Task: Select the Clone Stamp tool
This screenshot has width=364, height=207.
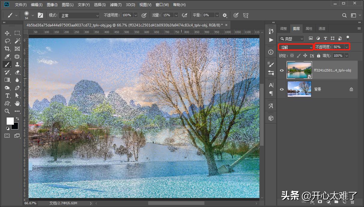Action: (x=17, y=64)
